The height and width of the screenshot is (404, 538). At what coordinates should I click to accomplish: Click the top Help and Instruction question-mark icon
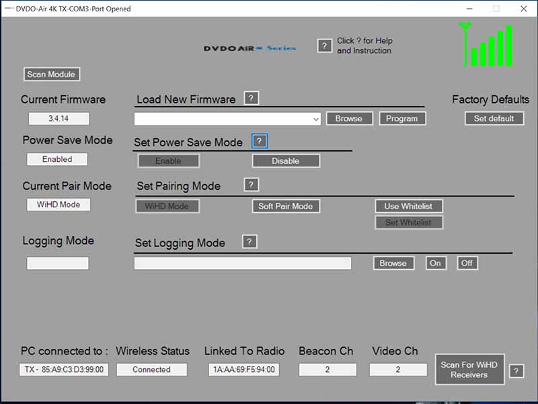pos(325,46)
